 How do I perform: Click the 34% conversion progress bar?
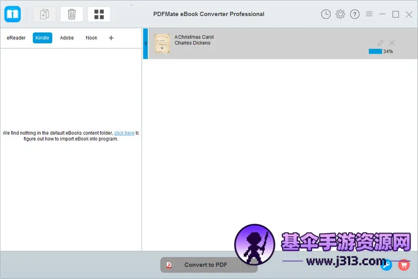375,52
